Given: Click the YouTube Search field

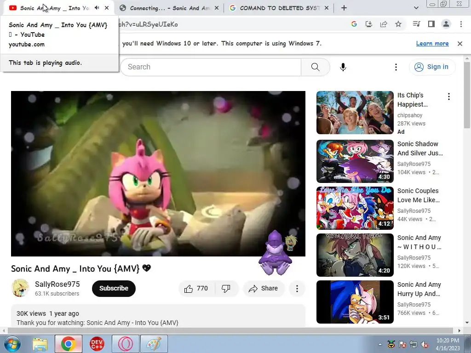Looking at the screenshot, I should point(211,67).
